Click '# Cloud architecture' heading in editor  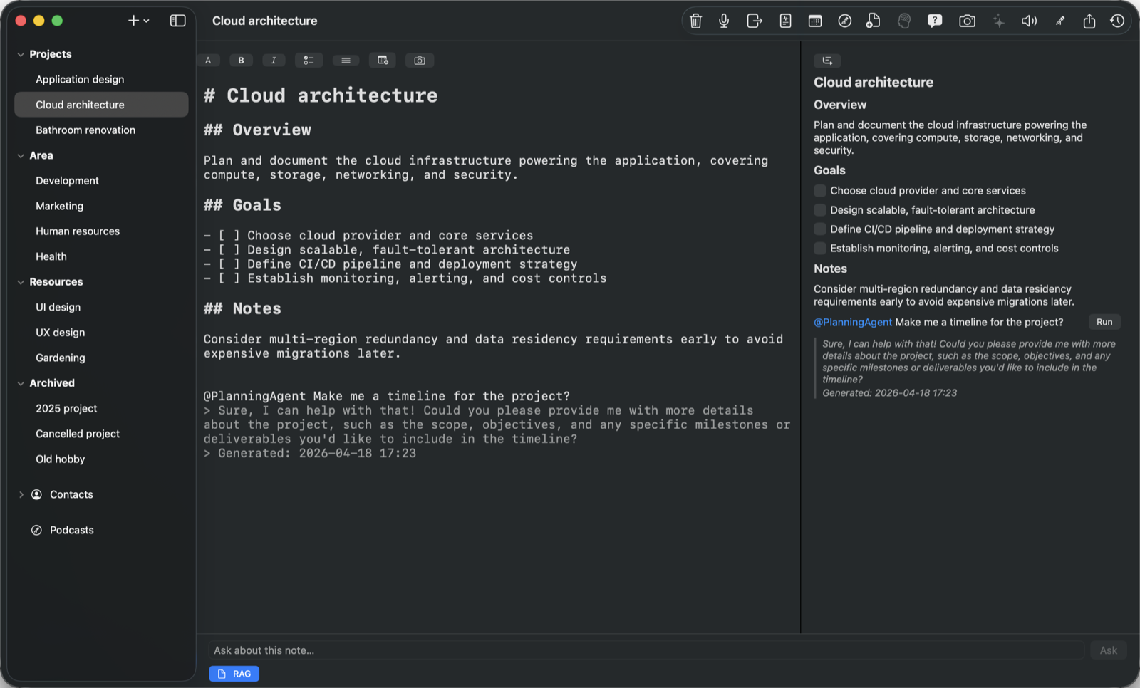tap(321, 95)
